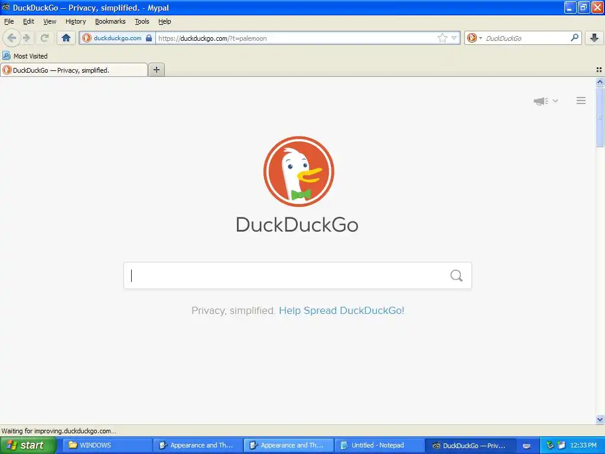Click the tray icon left of the clock
Screen dimensions: 605x454
562,445
